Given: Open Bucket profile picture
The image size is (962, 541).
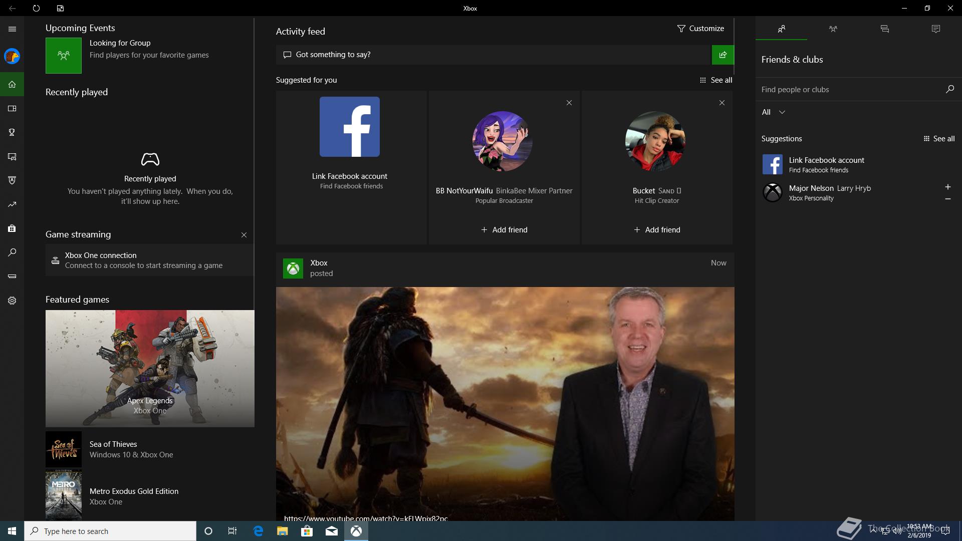Looking at the screenshot, I should 655,141.
